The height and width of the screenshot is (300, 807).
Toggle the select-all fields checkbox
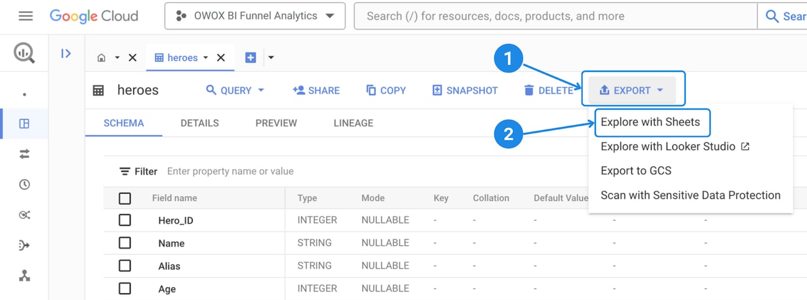pyautogui.click(x=125, y=198)
